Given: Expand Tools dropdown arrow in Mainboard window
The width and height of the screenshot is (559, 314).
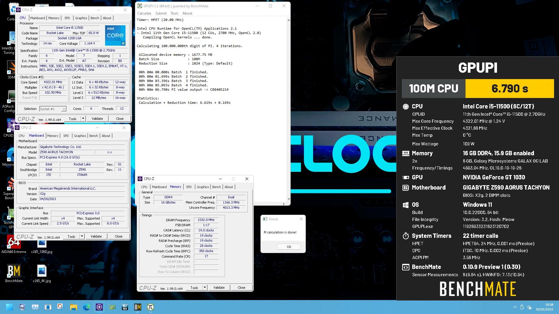Looking at the screenshot, I should [82, 236].
